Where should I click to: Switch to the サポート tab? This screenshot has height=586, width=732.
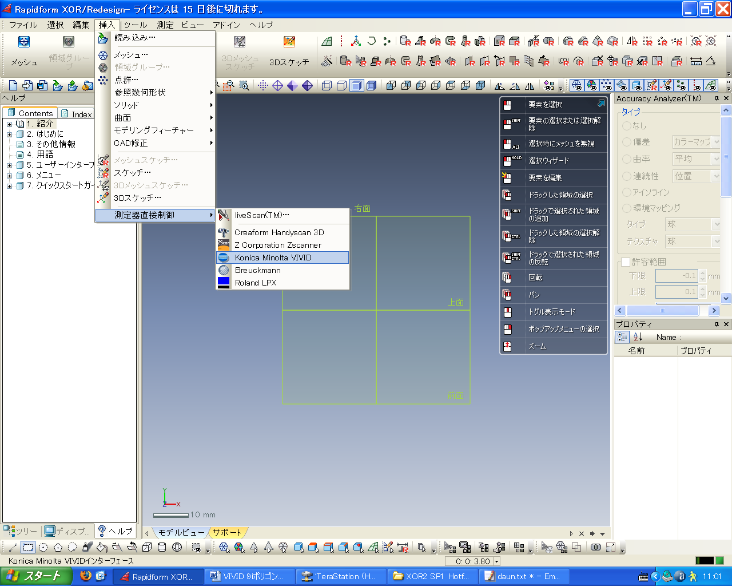(227, 532)
